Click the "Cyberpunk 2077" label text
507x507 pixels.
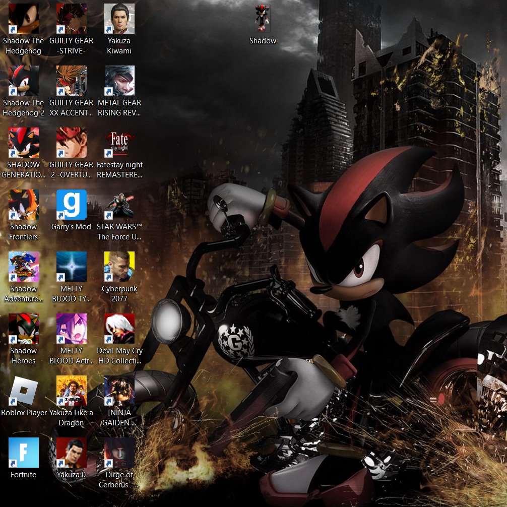pos(119,294)
